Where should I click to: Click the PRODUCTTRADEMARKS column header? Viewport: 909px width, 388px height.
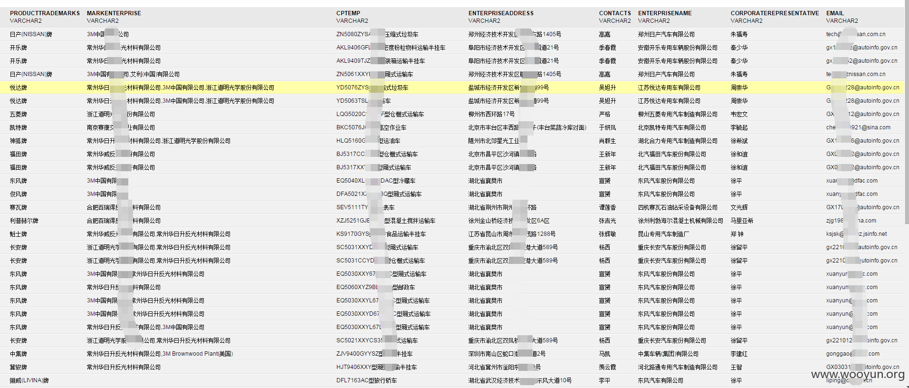coord(45,13)
